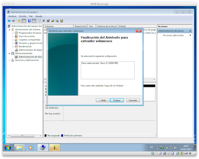Image resolution: width=199 pixels, height=159 pixels.
Task: Click the Disposición column header
Action: click(81, 26)
